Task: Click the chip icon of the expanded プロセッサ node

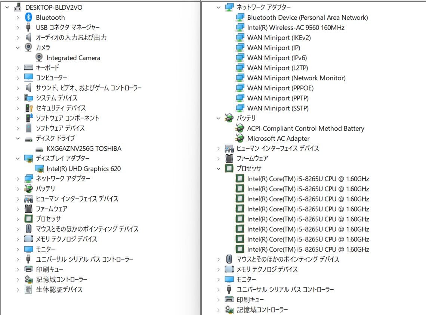Action: [x=229, y=168]
